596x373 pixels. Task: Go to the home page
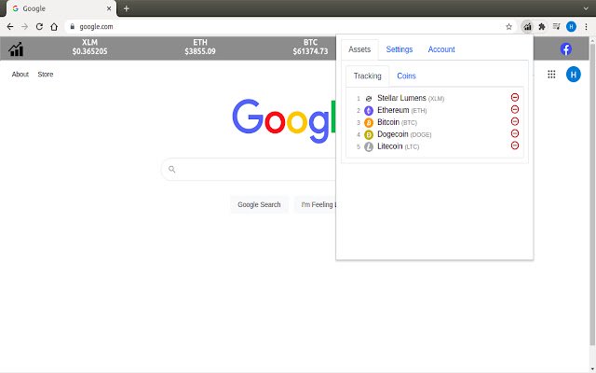coord(54,27)
